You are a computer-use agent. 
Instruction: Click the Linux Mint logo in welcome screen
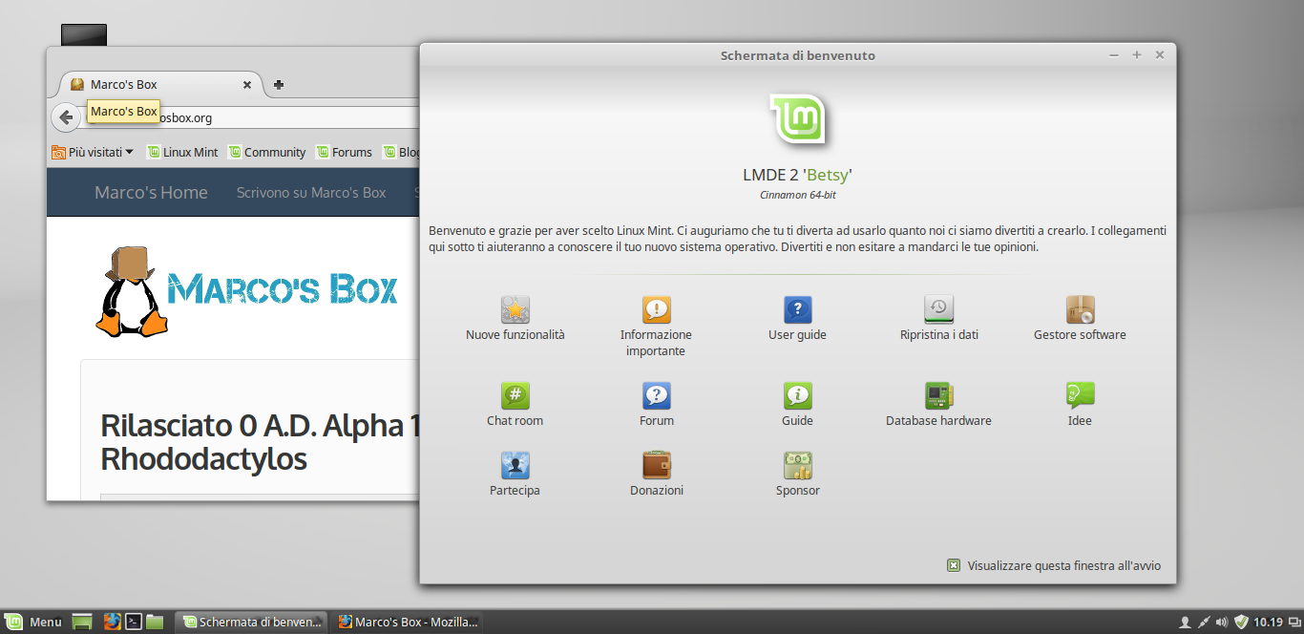pyautogui.click(x=798, y=117)
